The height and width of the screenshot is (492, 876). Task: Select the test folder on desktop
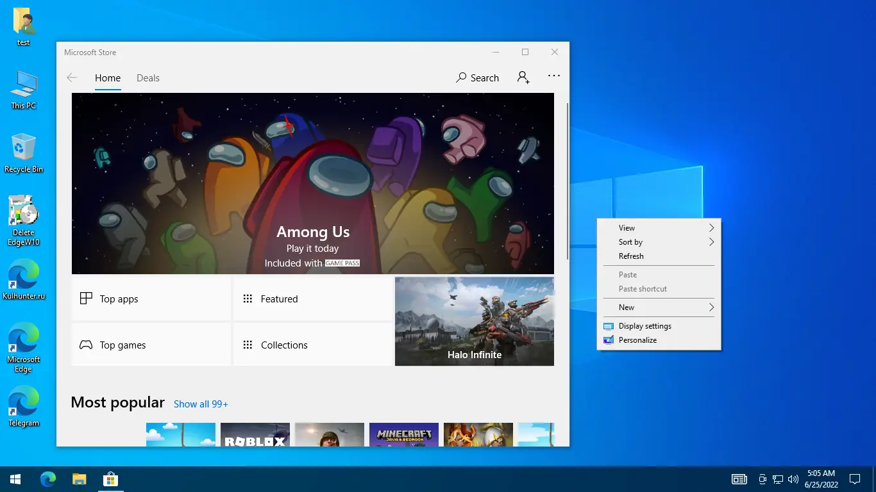tap(24, 27)
